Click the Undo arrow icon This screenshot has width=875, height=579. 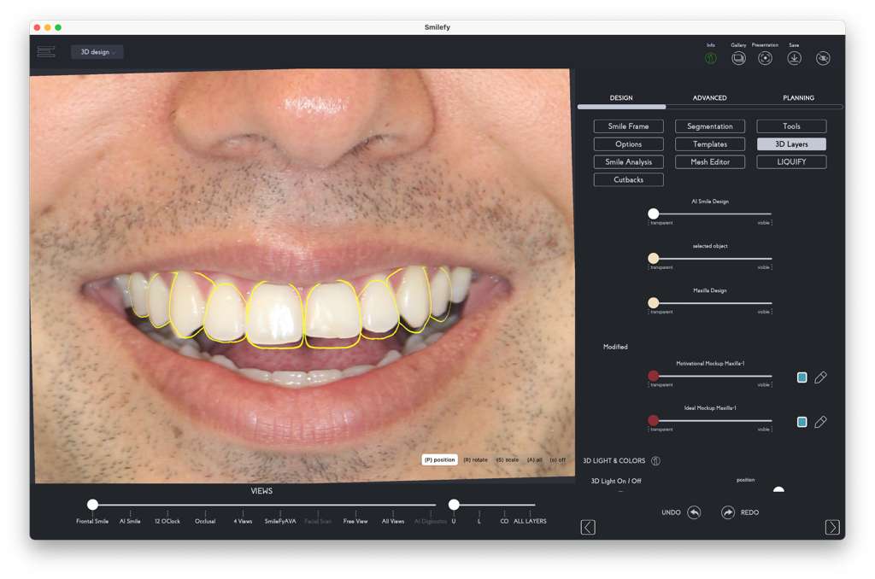tap(694, 512)
